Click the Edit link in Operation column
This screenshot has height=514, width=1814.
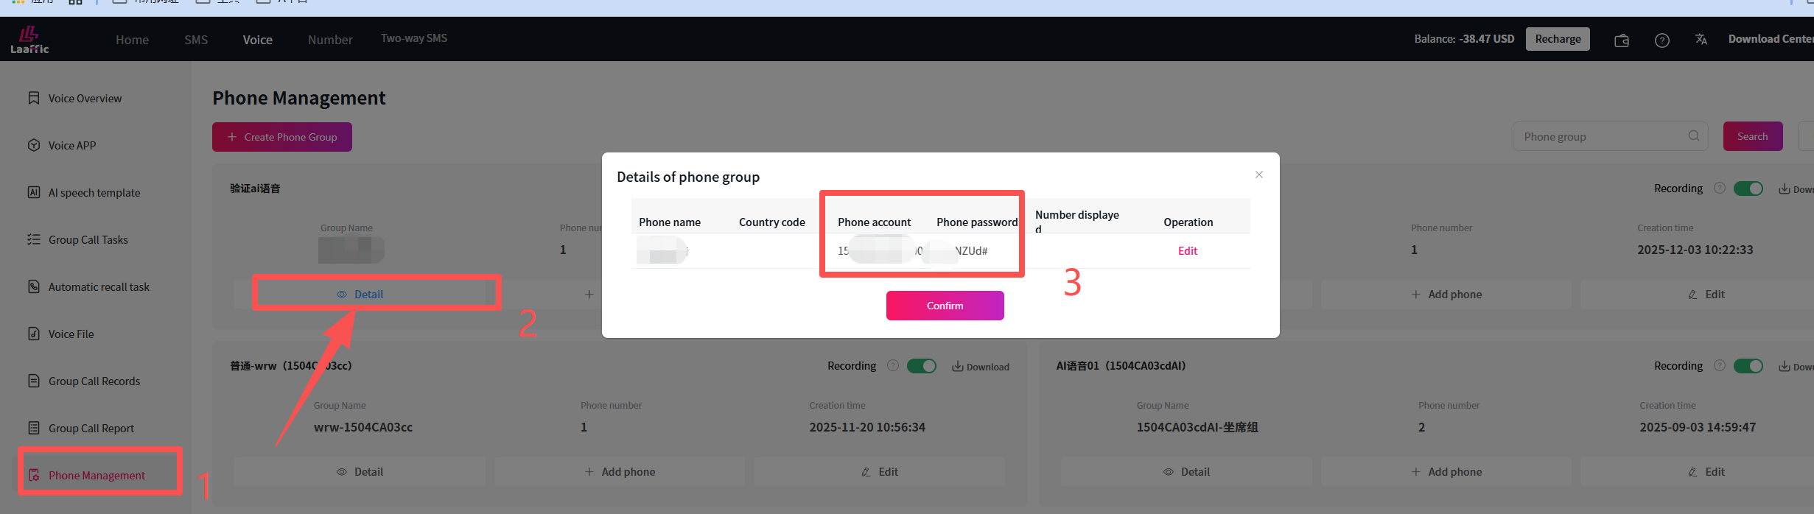[x=1188, y=251]
